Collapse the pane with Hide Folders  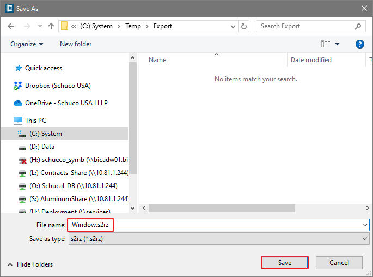coord(30,264)
